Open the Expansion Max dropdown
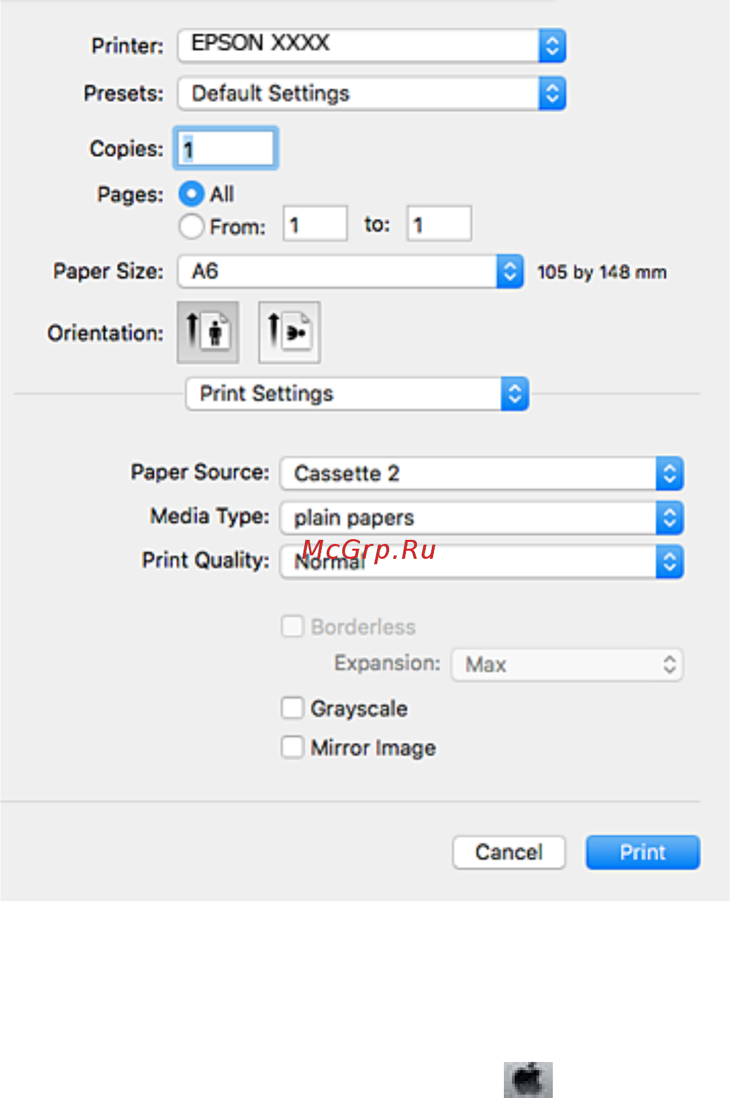The height and width of the screenshot is (1098, 730). [566, 664]
